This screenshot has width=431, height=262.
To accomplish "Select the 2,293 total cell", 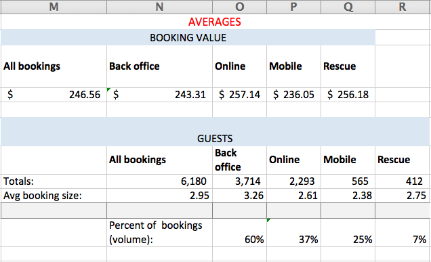I will coord(293,181).
